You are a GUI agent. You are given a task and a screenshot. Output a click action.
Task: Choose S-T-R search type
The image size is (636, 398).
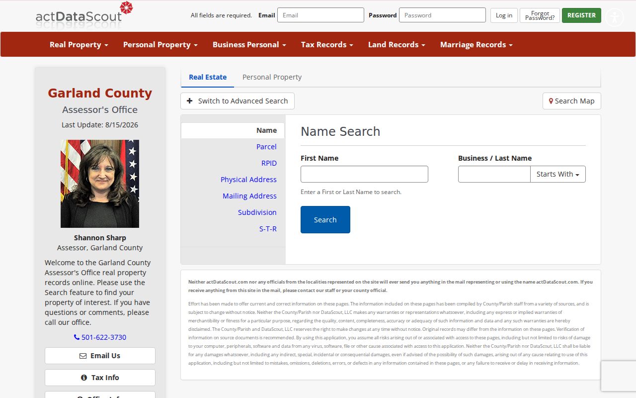pyautogui.click(x=268, y=229)
